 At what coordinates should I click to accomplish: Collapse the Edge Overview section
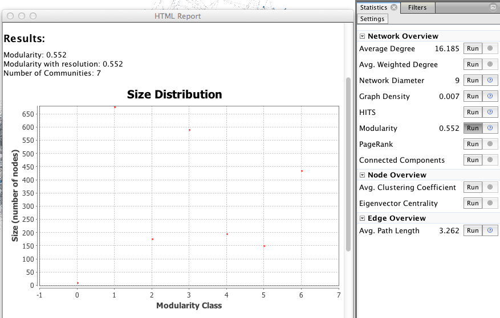coord(362,218)
